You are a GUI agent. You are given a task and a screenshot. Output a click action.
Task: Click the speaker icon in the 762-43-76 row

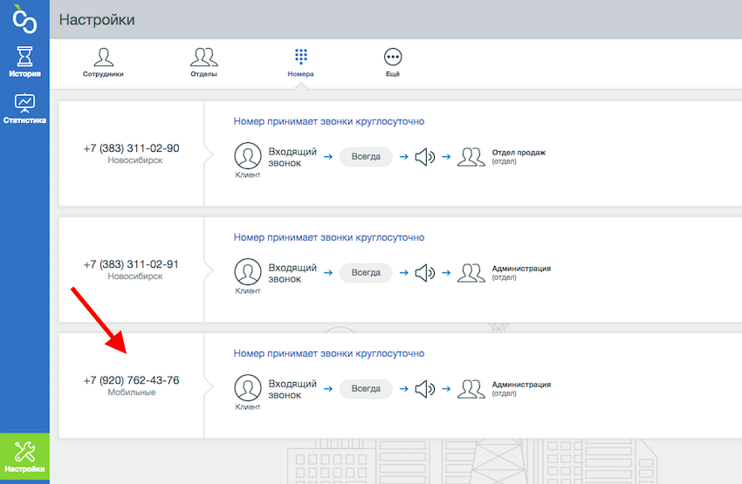pyautogui.click(x=425, y=389)
